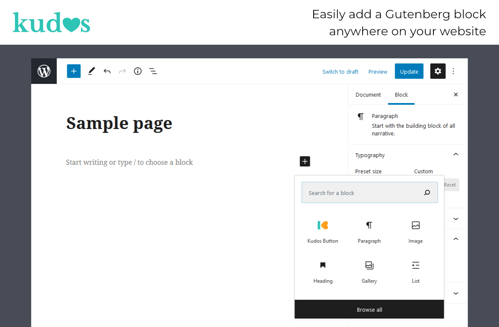Expand the bottom collapsed panel in sidebar
Image resolution: width=499 pixels, height=327 pixels.
click(456, 293)
